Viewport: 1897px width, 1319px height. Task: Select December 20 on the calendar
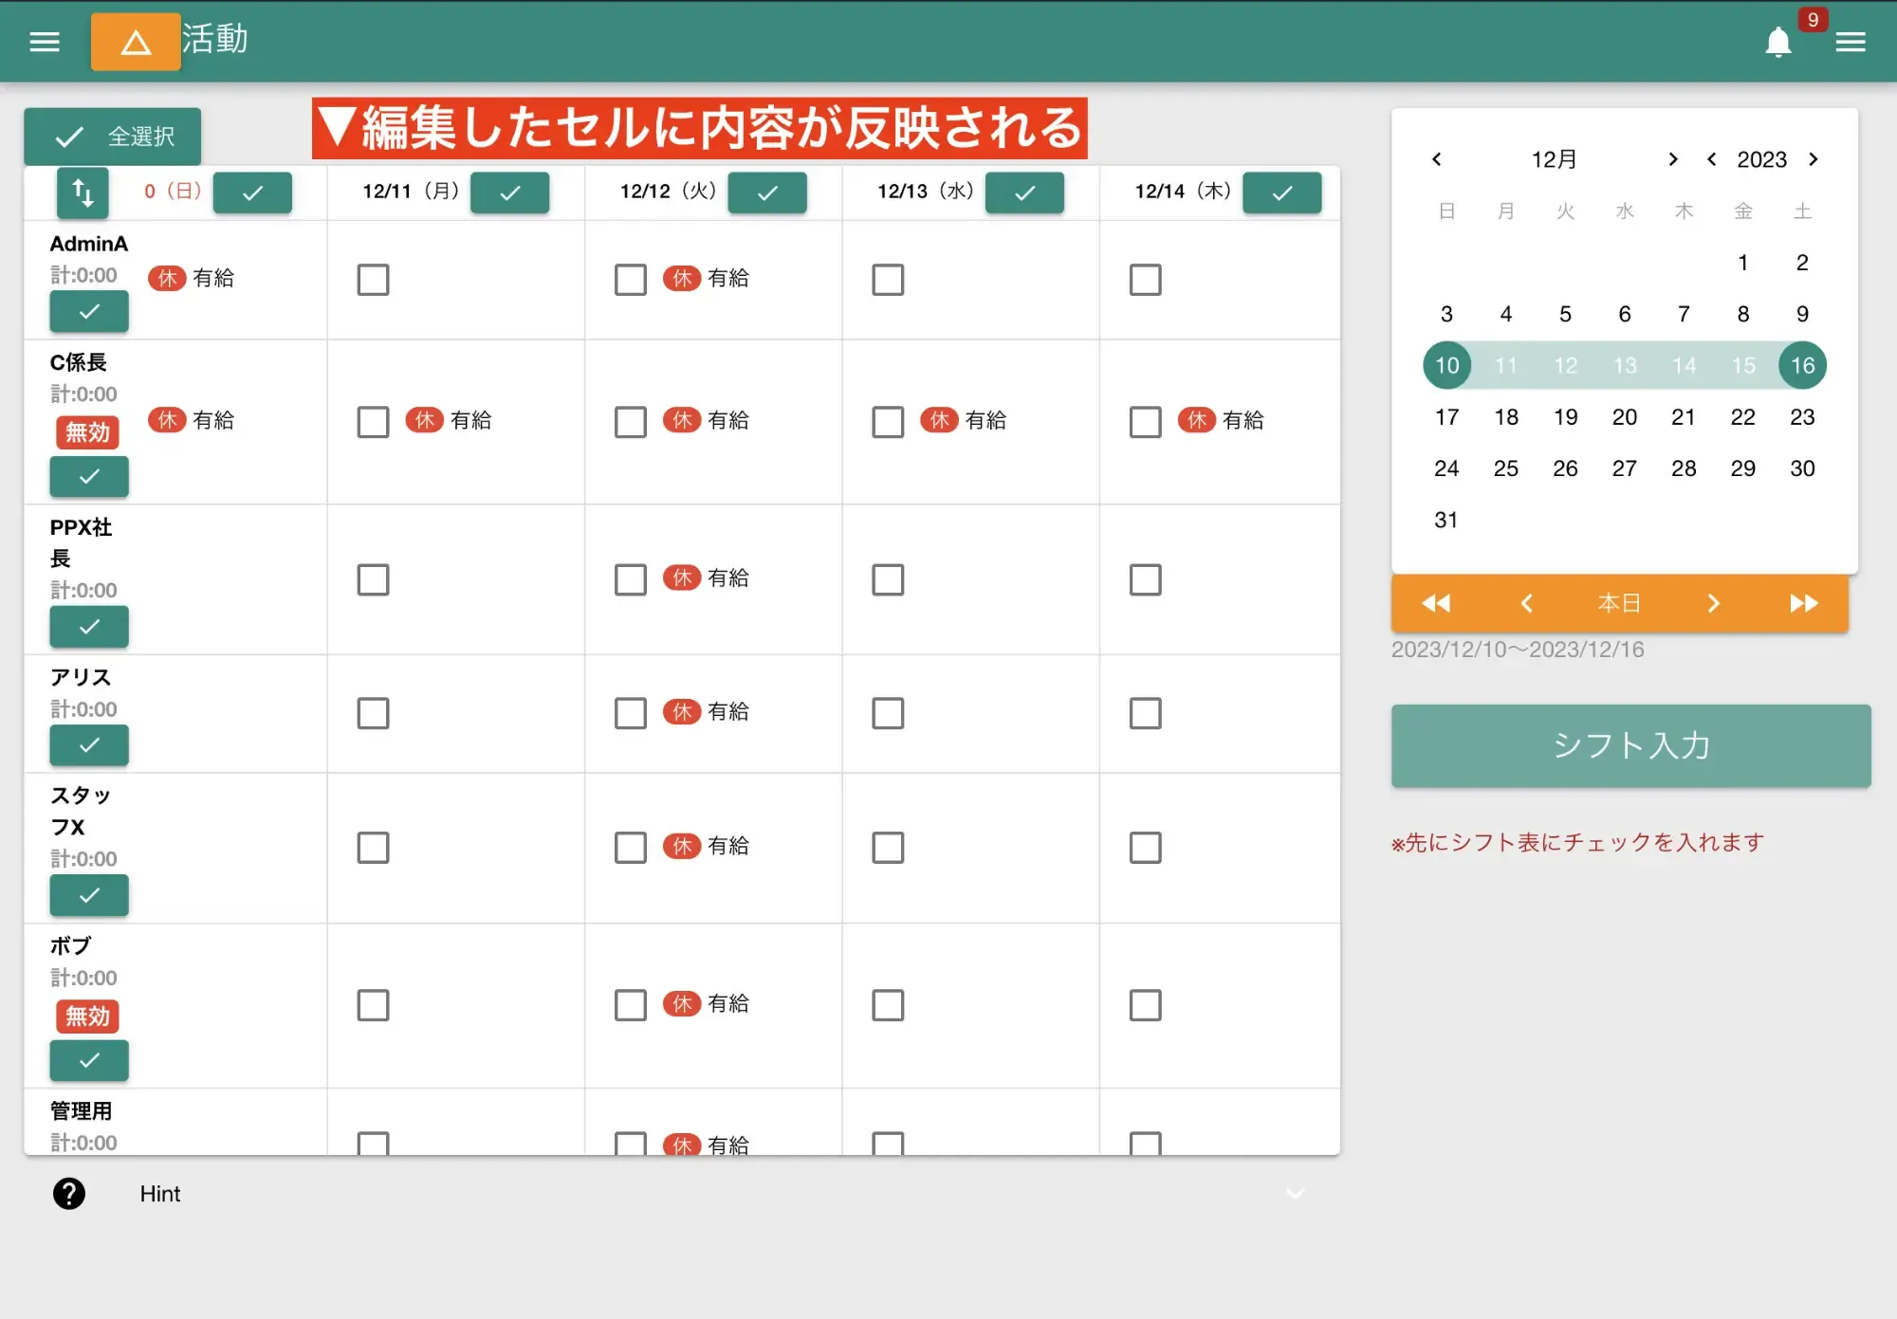tap(1625, 417)
